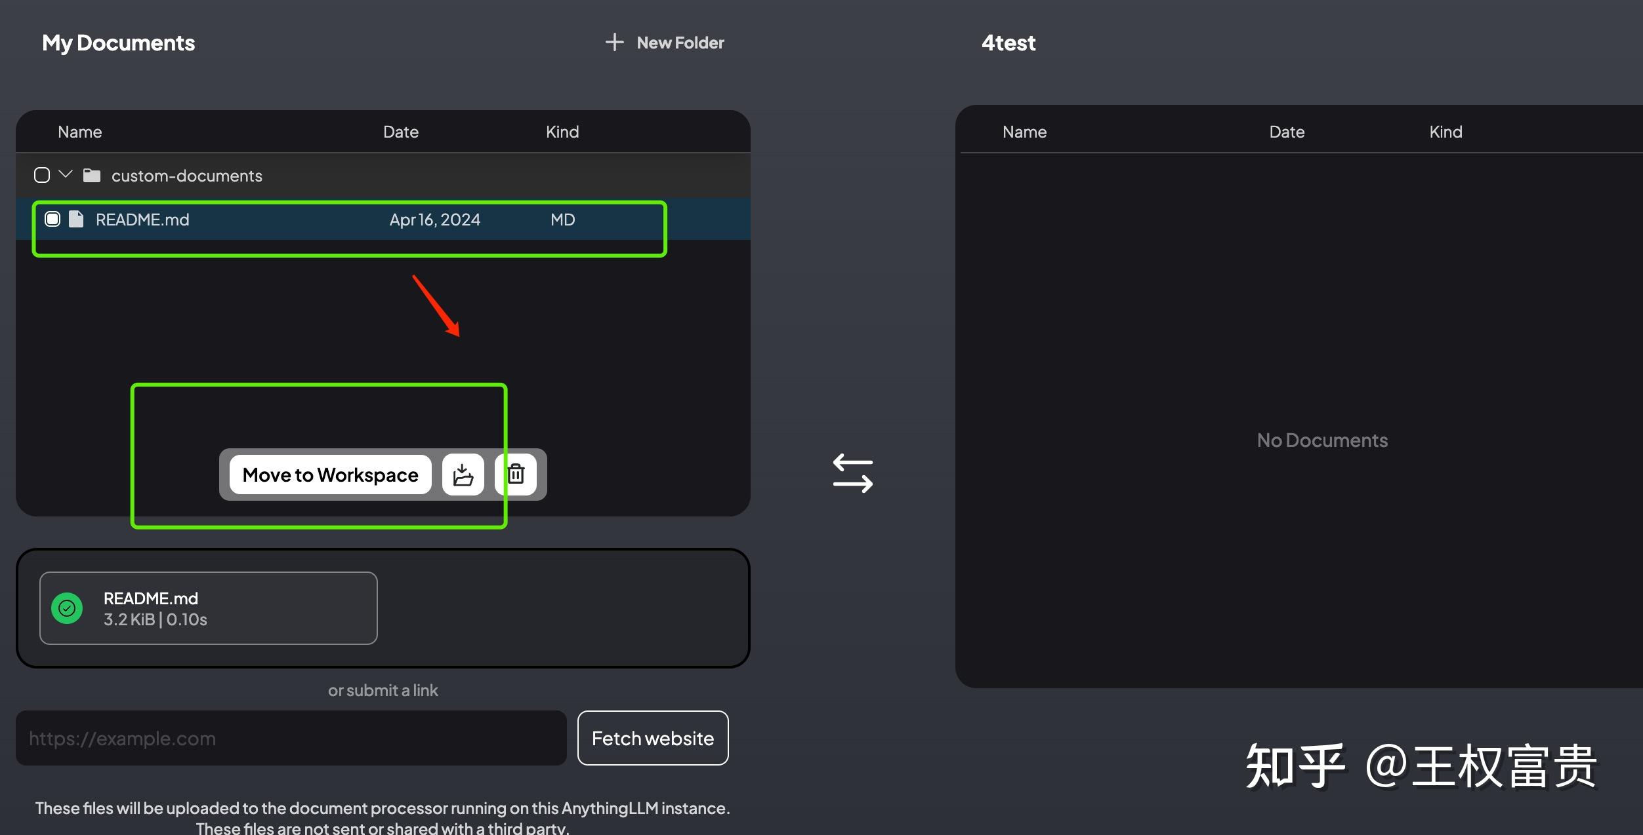Collapse the custom-documents folder chevron

pyautogui.click(x=66, y=174)
